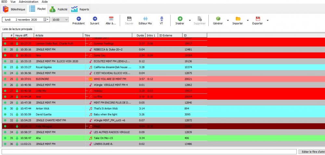Image resolution: width=325 pixels, height=155 pixels.
Task: Select the 11:02:21 broadcast time cell
Action: click(26, 144)
